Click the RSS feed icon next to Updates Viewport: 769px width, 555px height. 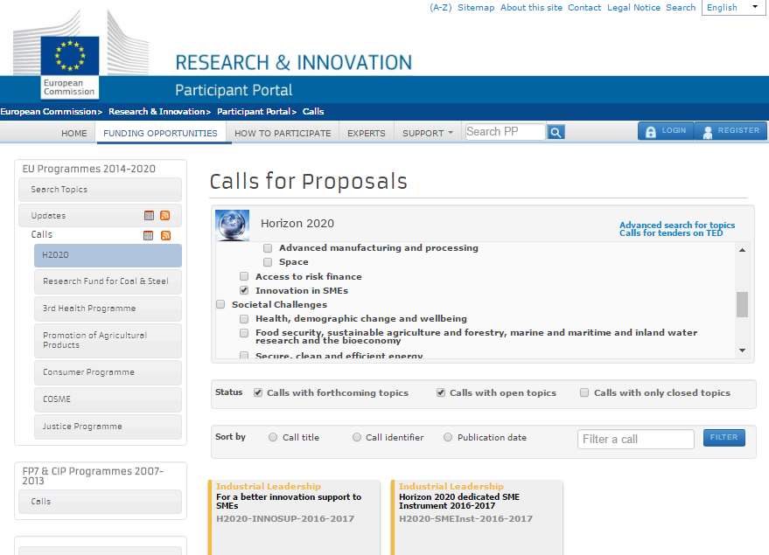(x=165, y=216)
